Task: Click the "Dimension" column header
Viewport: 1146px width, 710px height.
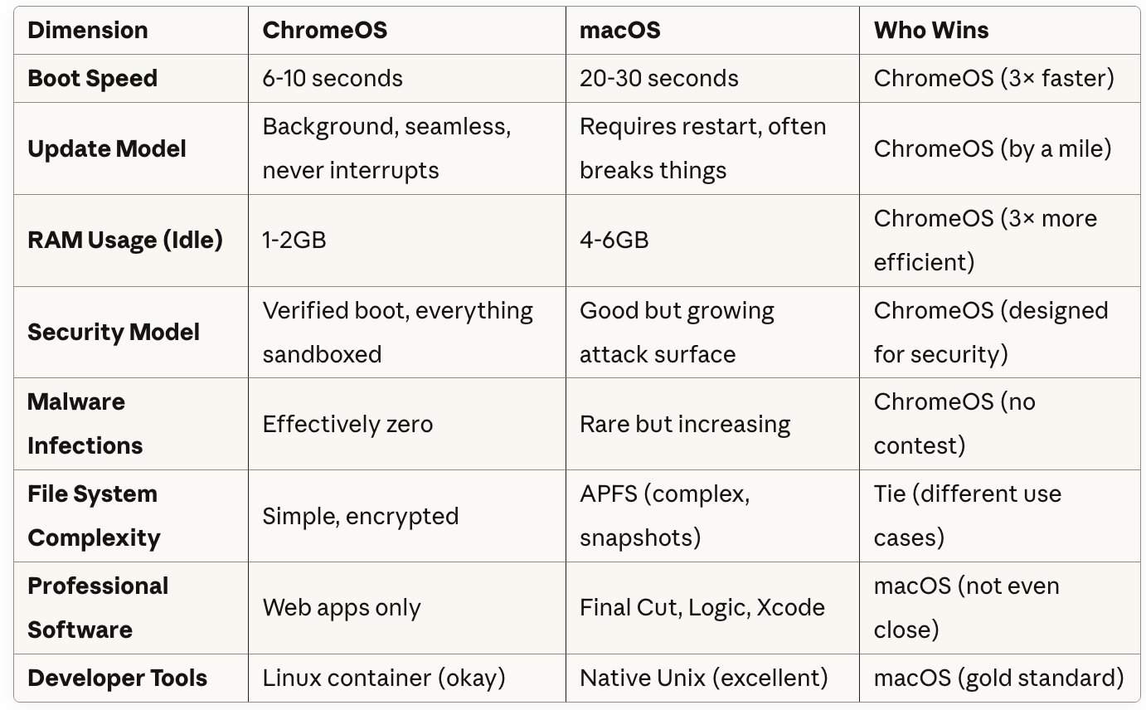Action: pos(87,31)
